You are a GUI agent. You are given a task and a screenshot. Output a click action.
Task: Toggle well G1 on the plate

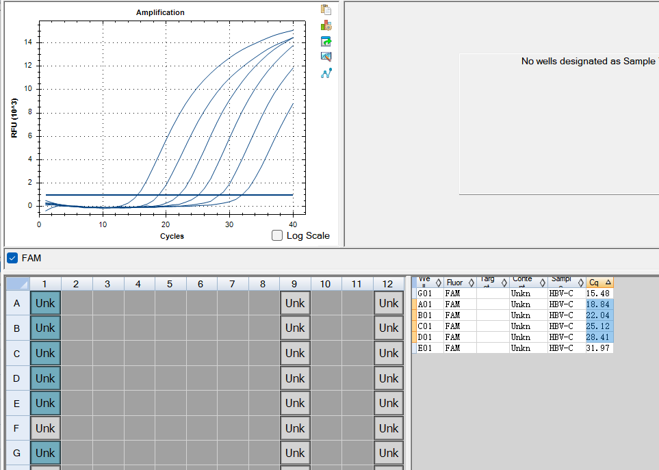click(45, 453)
